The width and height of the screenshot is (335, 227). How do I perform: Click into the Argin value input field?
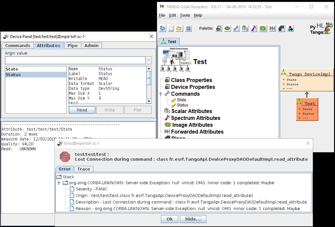point(75,60)
